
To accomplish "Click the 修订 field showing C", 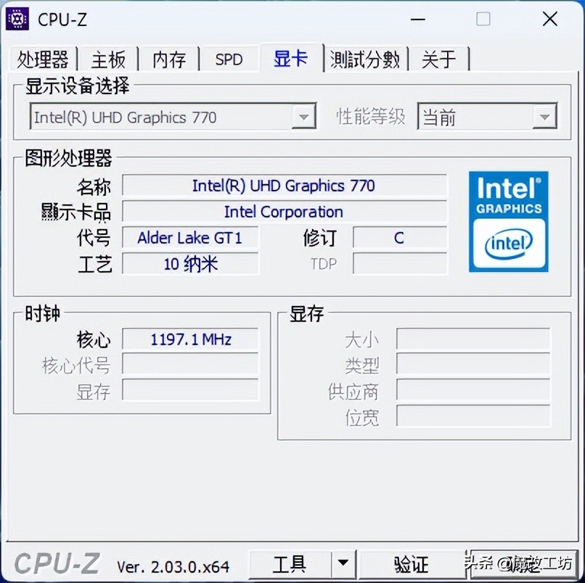I will 400,237.
